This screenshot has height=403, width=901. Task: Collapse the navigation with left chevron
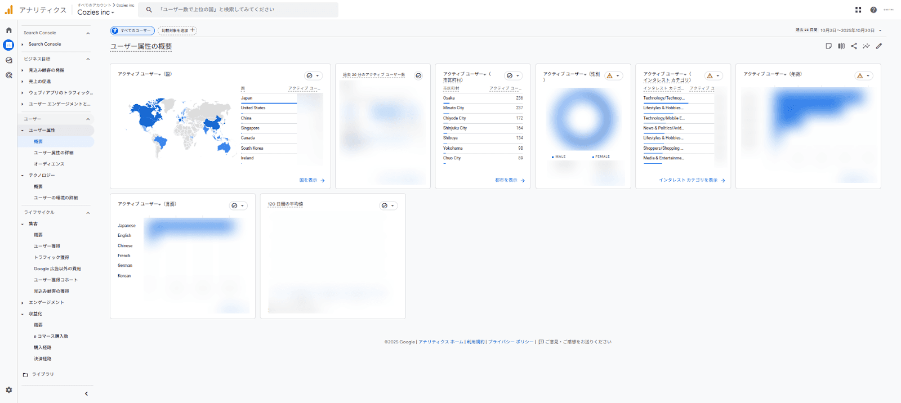coord(86,393)
